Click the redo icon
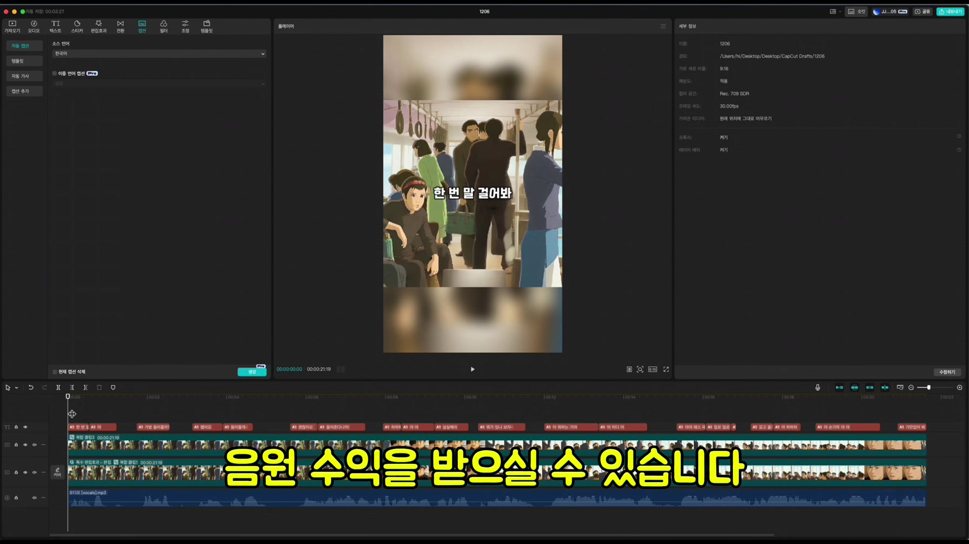 pos(44,388)
